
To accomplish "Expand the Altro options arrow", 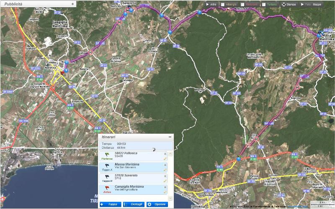I will pos(207,5).
